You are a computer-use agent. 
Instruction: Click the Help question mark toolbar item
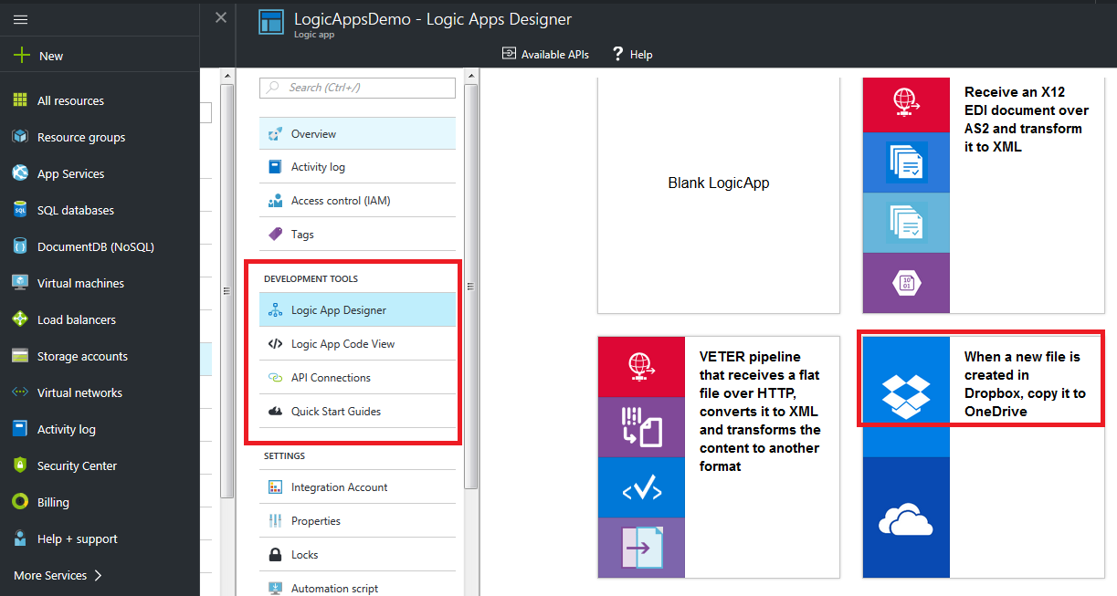click(632, 54)
